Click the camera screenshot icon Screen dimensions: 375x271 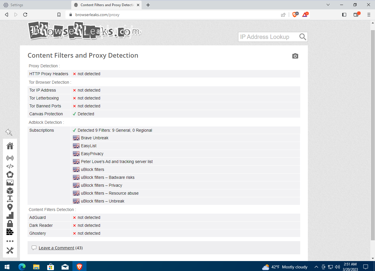click(295, 56)
